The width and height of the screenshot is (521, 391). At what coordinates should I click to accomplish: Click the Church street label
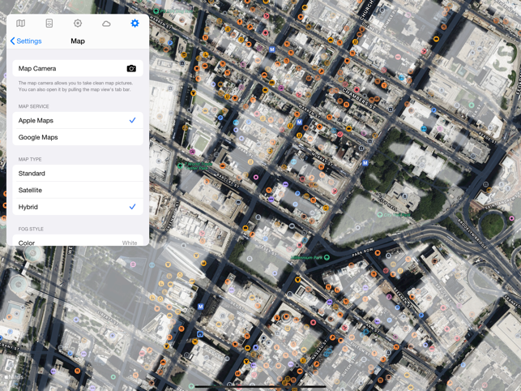tap(367, 9)
